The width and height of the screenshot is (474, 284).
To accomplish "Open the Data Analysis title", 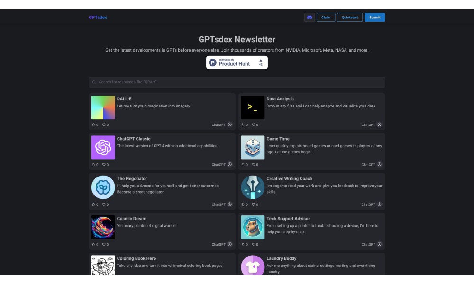I will [x=280, y=99].
